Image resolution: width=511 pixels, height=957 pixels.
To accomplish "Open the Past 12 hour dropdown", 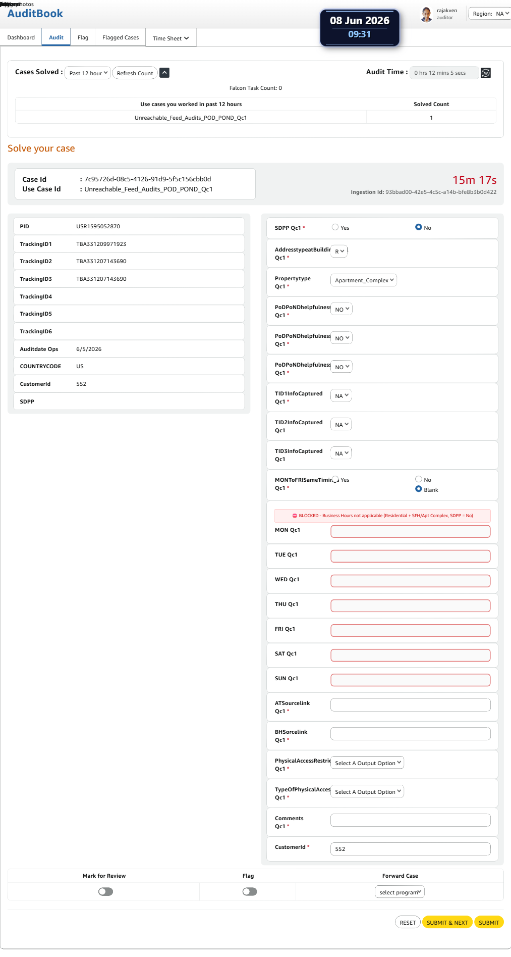I will (x=88, y=73).
